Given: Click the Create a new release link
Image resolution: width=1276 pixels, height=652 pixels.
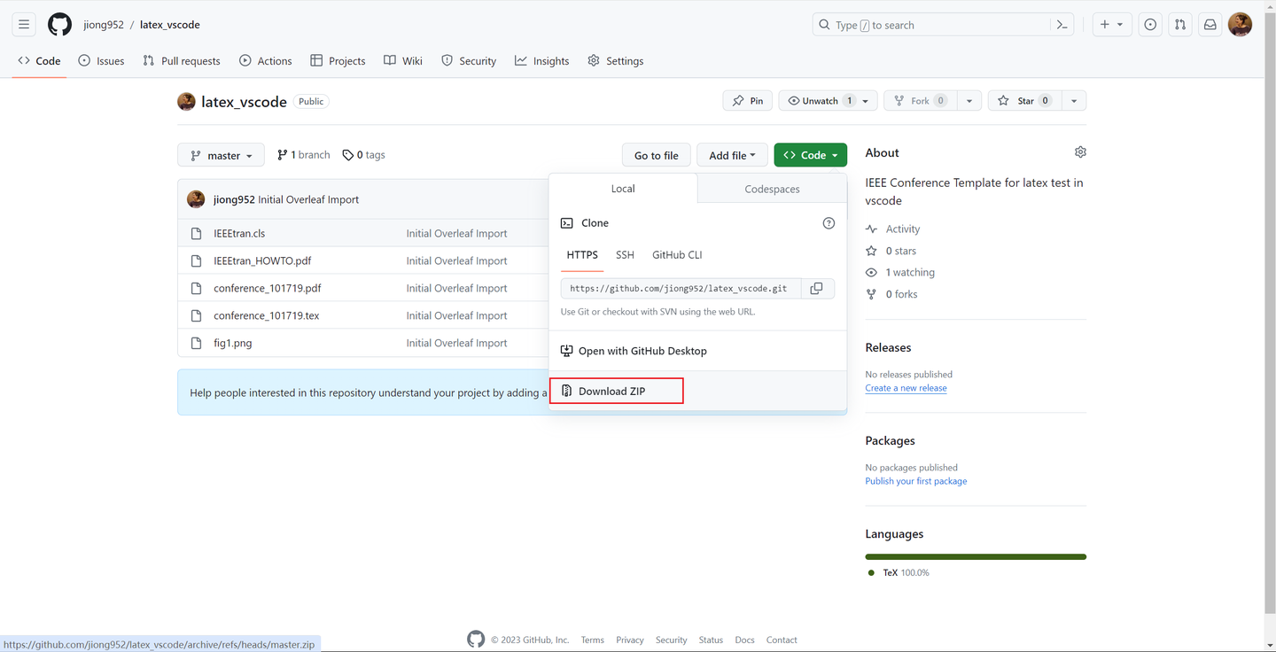Looking at the screenshot, I should click(x=906, y=387).
